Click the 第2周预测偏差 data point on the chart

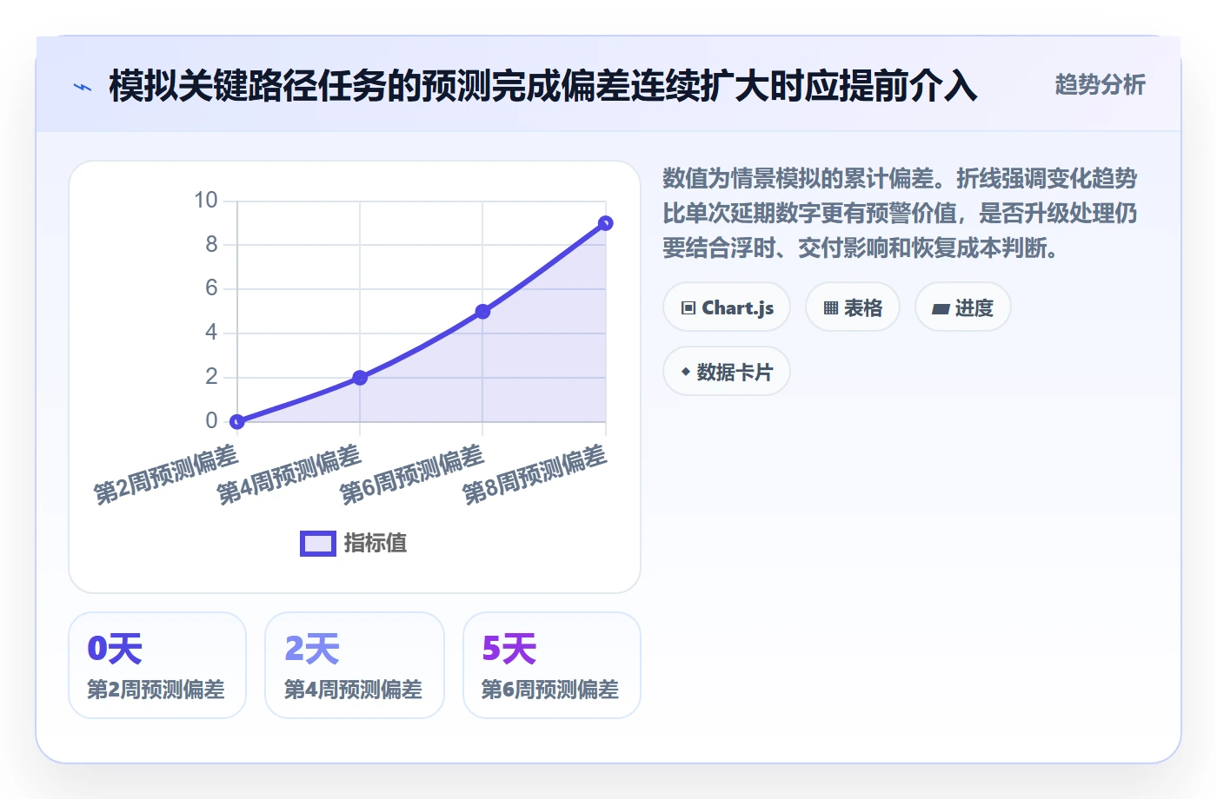pyautogui.click(x=237, y=422)
